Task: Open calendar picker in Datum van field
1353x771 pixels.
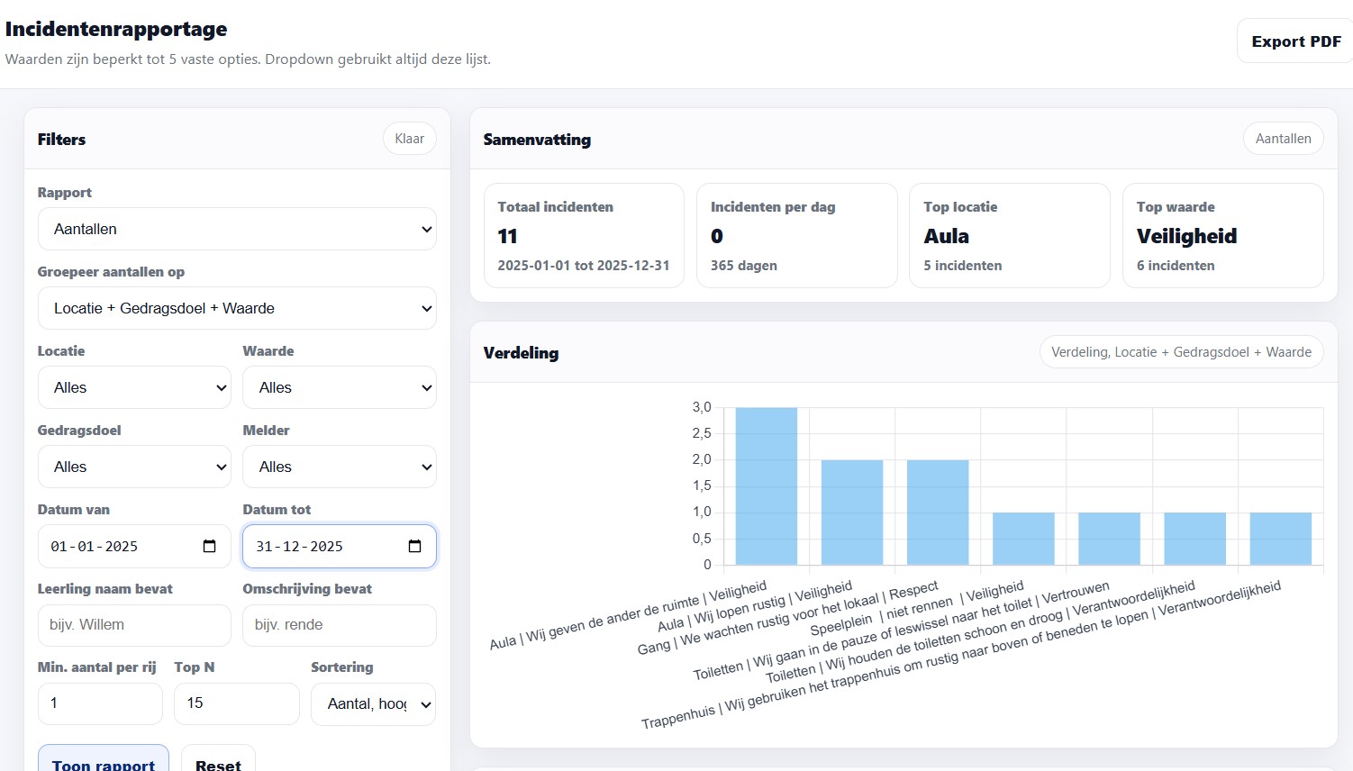Action: tap(210, 547)
